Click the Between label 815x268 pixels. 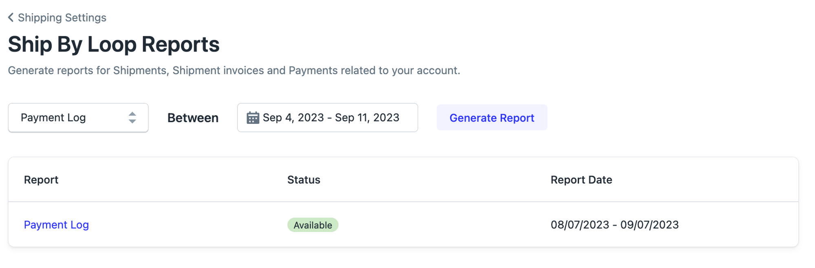[193, 118]
